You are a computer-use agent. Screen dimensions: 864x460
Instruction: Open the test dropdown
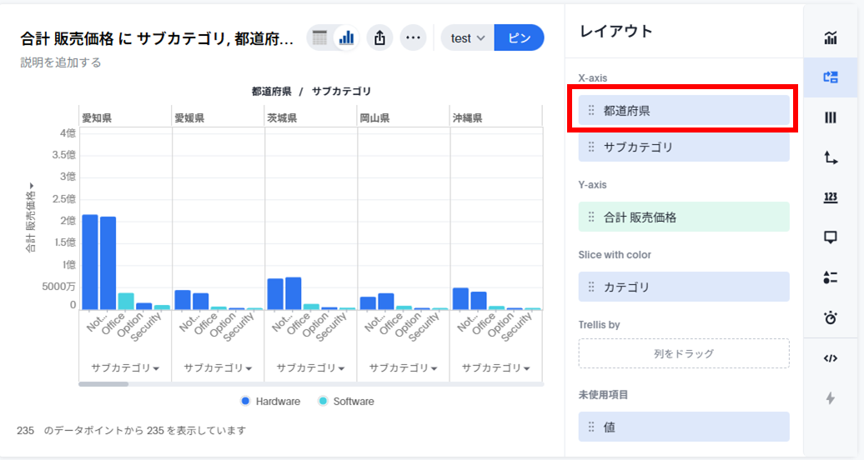coord(468,37)
